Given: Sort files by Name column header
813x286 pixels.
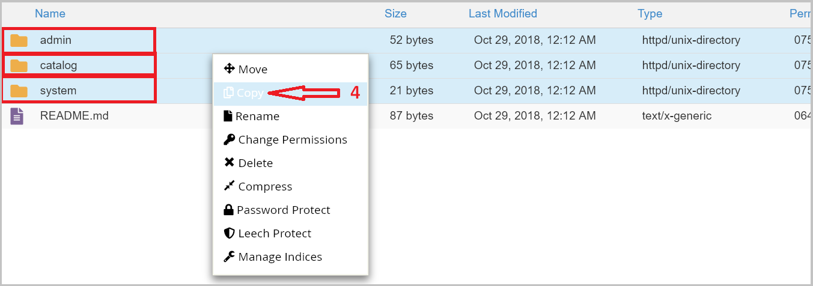Looking at the screenshot, I should 50,13.
